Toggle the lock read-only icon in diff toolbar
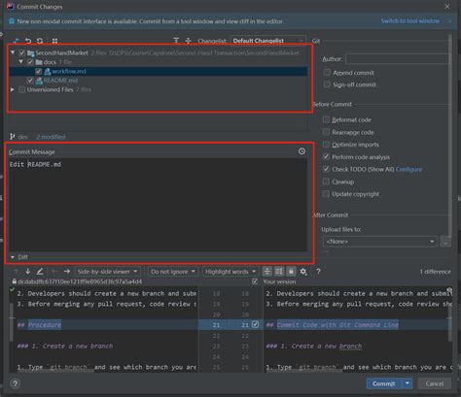461x397 pixels. pos(291,271)
